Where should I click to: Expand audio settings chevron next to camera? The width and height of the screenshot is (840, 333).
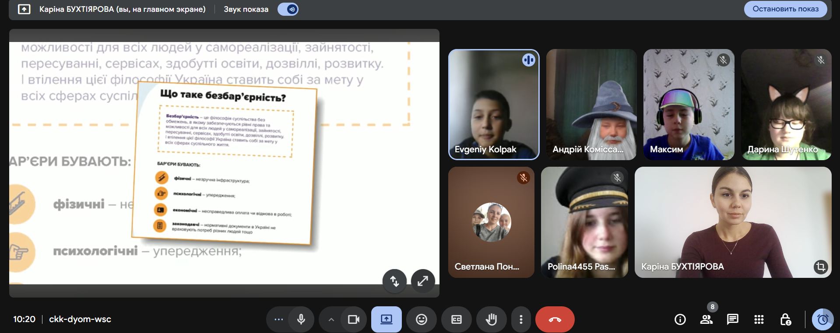point(331,319)
